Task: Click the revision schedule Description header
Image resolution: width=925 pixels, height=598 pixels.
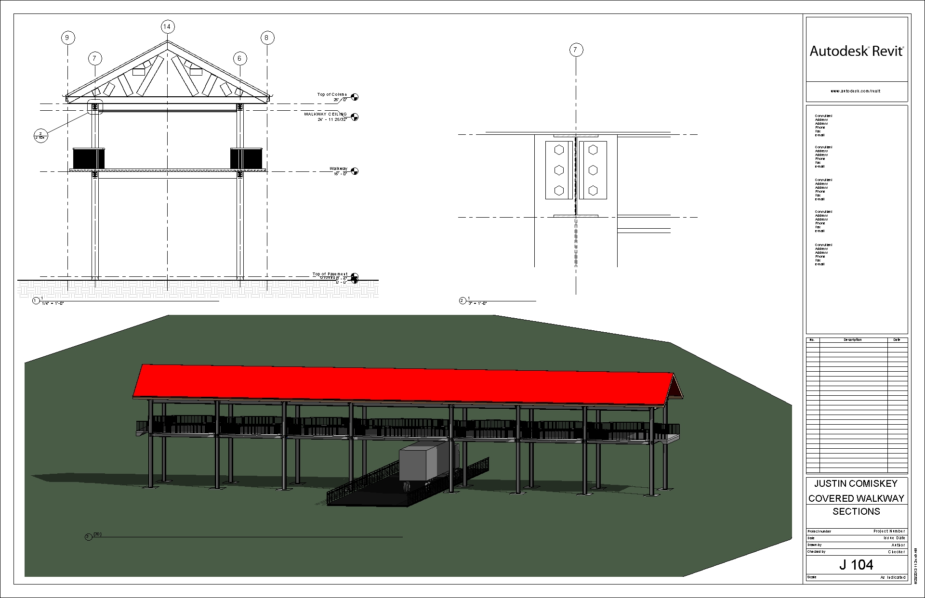Action: point(853,340)
